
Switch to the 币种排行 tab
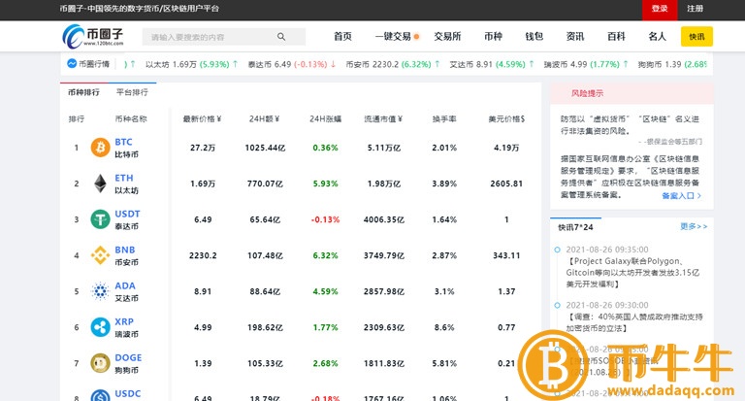83,92
